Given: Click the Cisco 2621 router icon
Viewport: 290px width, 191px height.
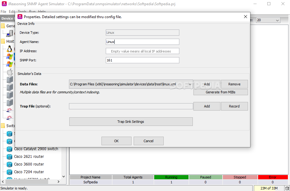Looking at the screenshot, I should click(x=10, y=157).
